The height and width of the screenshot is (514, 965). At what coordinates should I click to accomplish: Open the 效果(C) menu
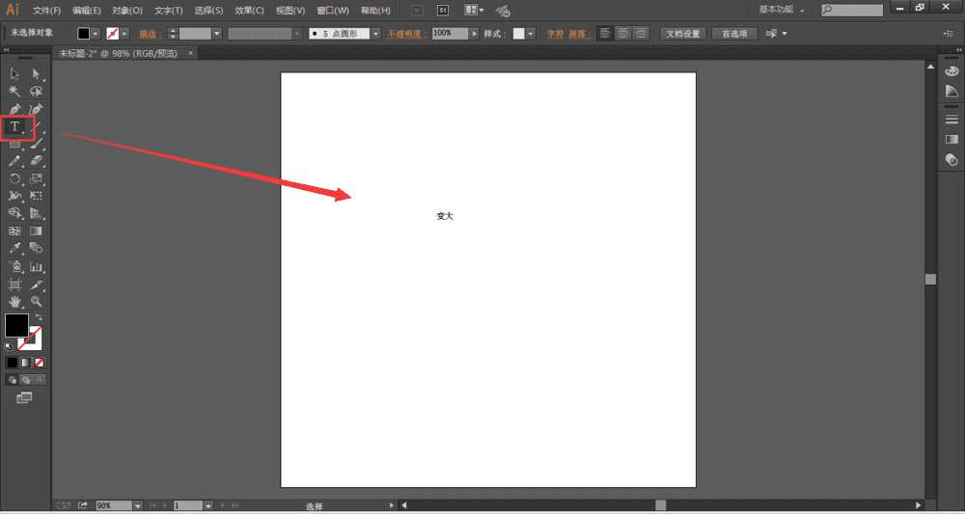250,11
